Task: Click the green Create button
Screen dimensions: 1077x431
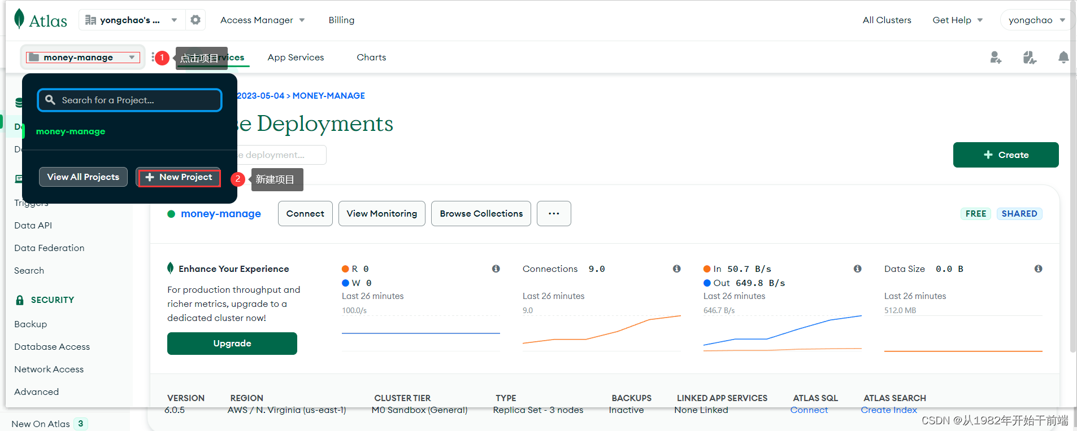Action: 1006,155
